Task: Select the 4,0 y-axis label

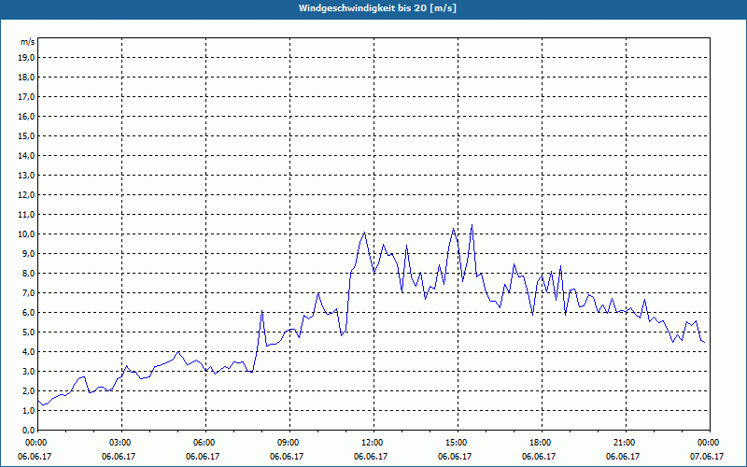Action: pyautogui.click(x=28, y=352)
